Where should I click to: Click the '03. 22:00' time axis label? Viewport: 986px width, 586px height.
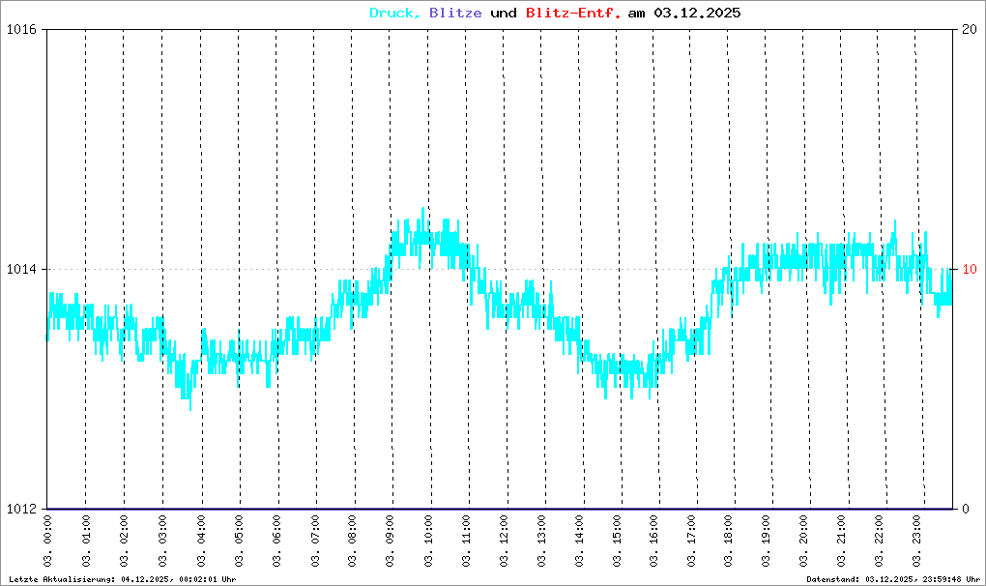click(x=879, y=542)
